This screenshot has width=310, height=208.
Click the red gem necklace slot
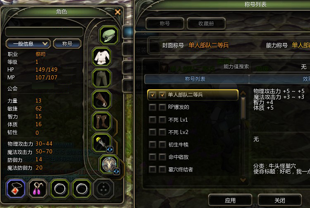click(16, 189)
